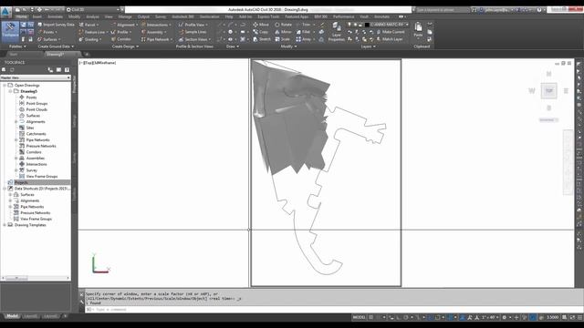This screenshot has width=584, height=328.
Task: Select the Rotate tool
Action: [284, 25]
